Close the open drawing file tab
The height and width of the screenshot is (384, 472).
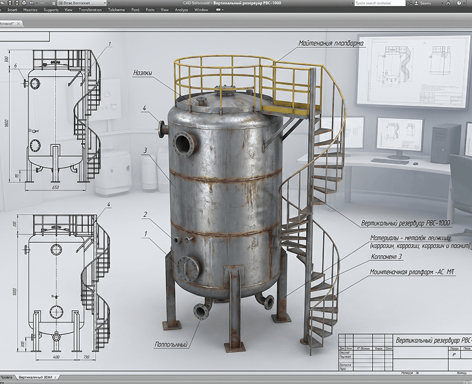[x=18, y=23]
